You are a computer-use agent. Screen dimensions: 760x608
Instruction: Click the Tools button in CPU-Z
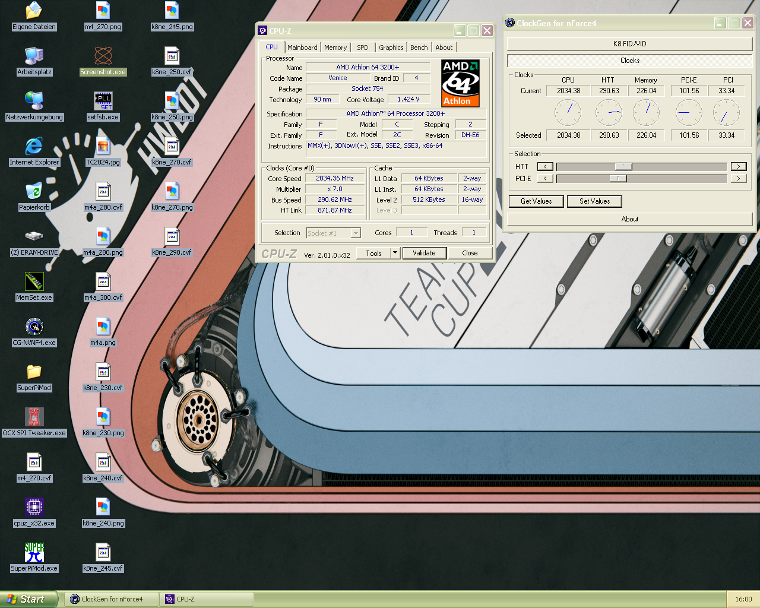373,253
